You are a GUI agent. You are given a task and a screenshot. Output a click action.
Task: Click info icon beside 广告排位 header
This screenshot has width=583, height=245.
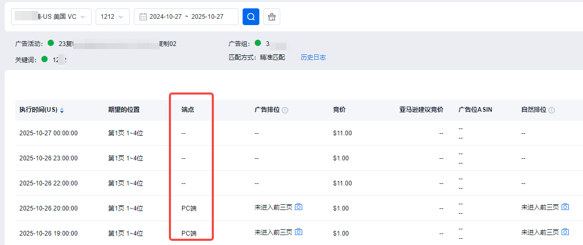[x=285, y=110]
